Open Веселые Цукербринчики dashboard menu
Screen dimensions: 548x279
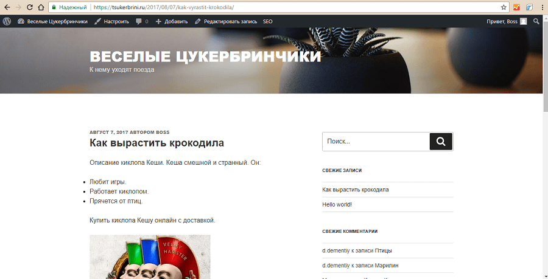coord(53,21)
